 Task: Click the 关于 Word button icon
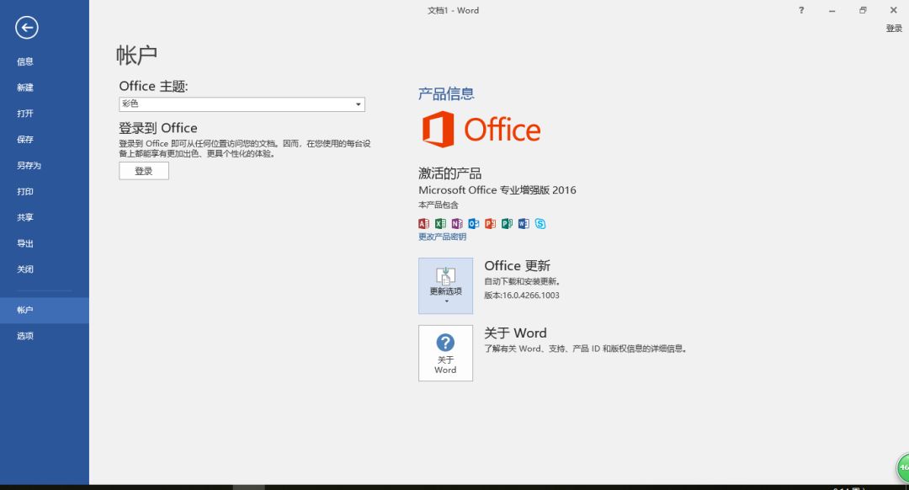pos(445,347)
